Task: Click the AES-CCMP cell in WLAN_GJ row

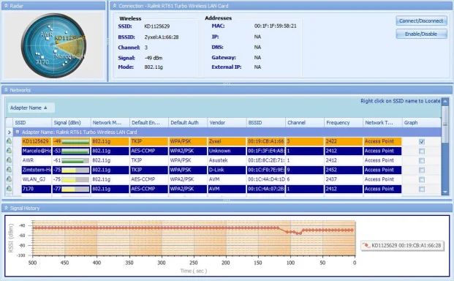Action: (149, 179)
